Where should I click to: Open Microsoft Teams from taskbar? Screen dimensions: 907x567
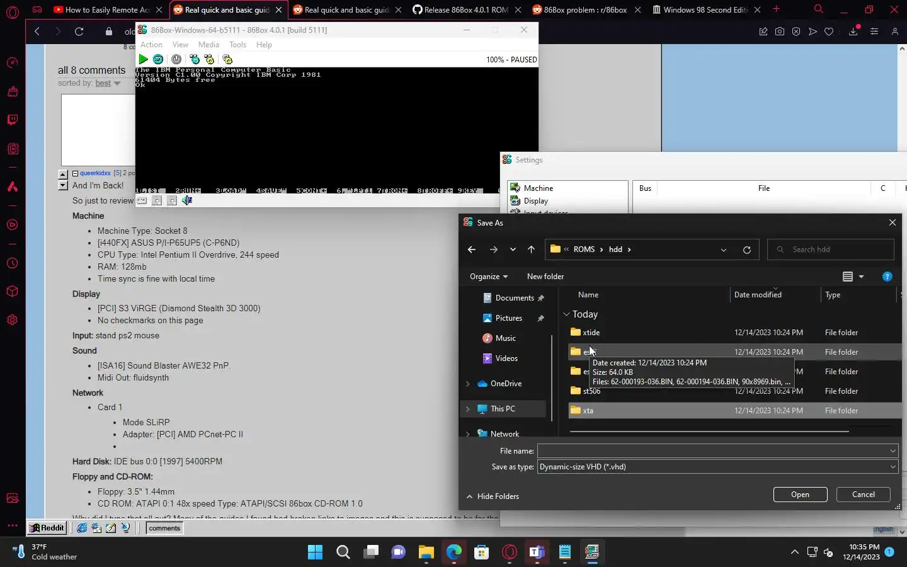(537, 553)
